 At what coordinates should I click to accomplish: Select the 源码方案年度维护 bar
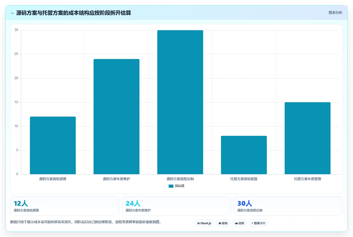tap(117, 117)
